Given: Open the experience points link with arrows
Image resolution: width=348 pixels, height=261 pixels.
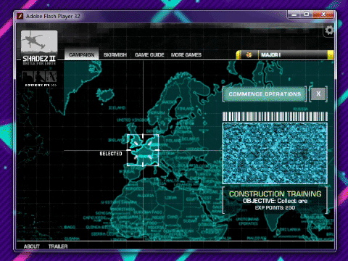Looking at the screenshot, I should click(x=41, y=85).
